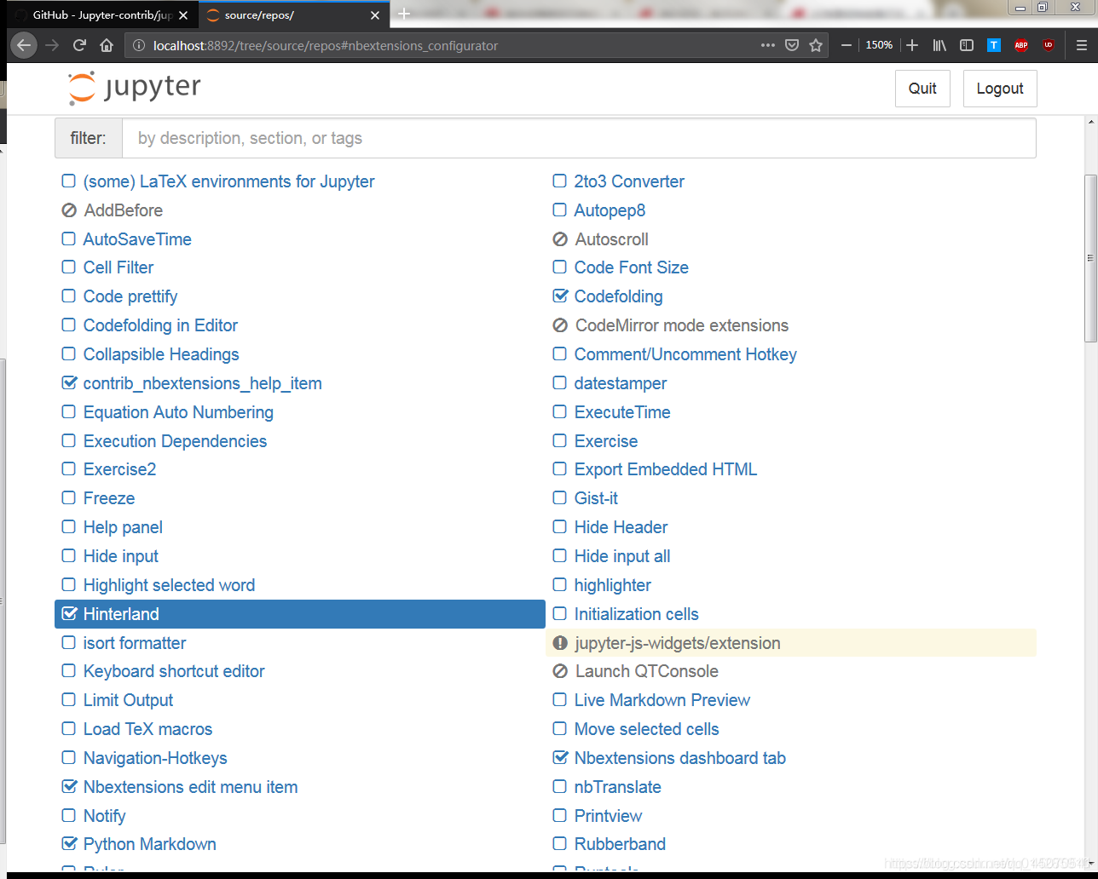Screen dimensions: 1098x879
Task: Click the browser Forward arrow
Action: [52, 45]
